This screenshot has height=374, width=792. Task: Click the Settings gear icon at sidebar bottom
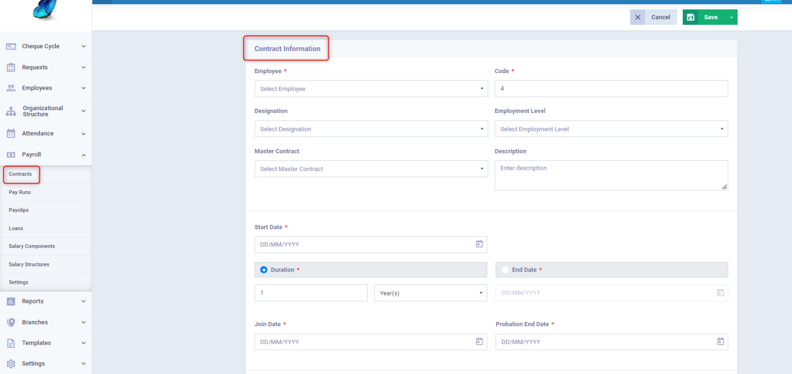[11, 364]
